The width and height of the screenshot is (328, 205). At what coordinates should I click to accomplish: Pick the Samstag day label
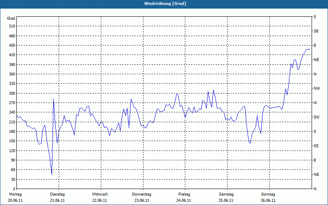226,194
